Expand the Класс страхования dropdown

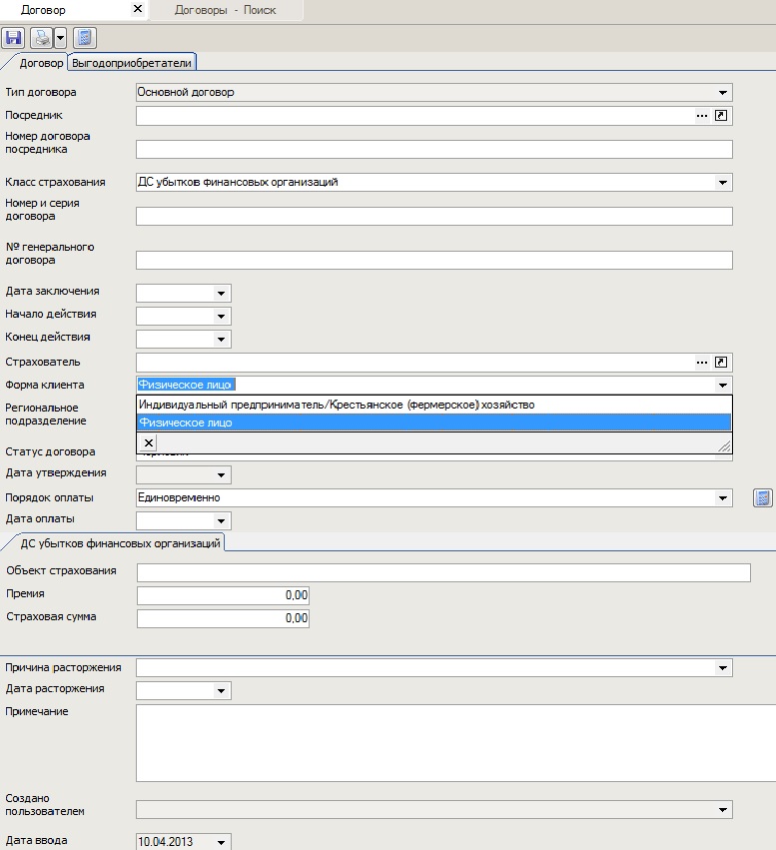(723, 183)
